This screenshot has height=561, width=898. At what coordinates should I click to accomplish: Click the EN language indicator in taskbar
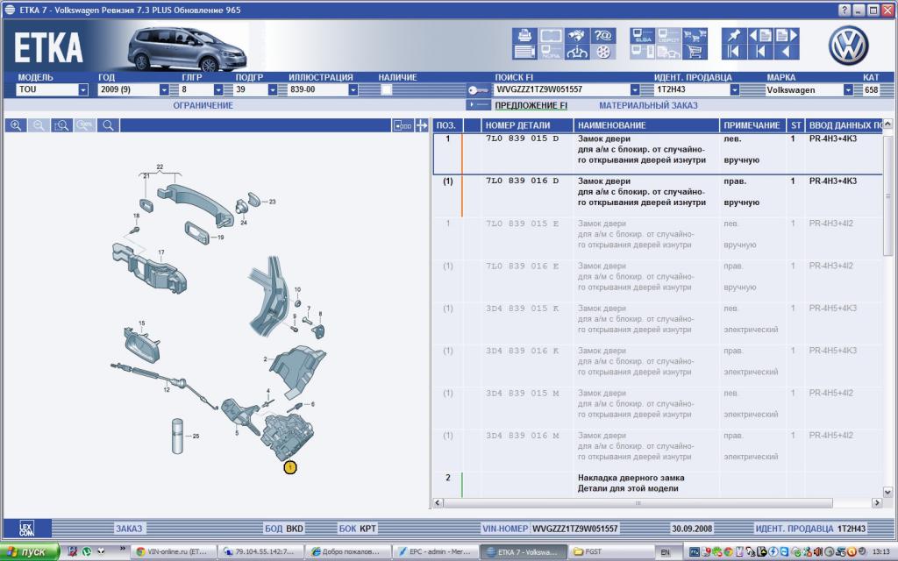665,552
